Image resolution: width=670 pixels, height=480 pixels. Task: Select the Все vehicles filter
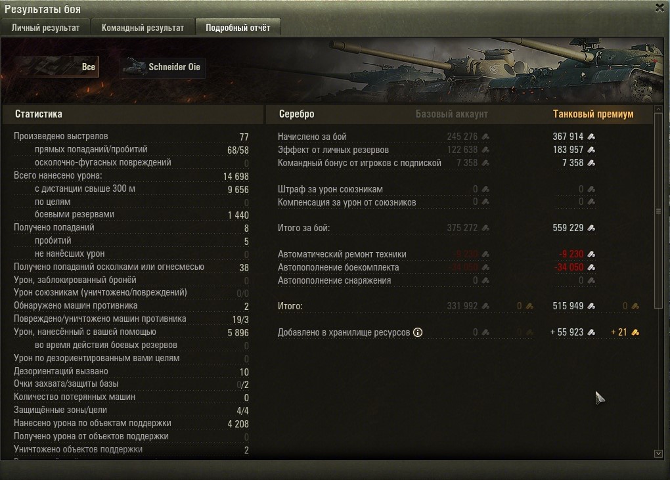pos(56,67)
